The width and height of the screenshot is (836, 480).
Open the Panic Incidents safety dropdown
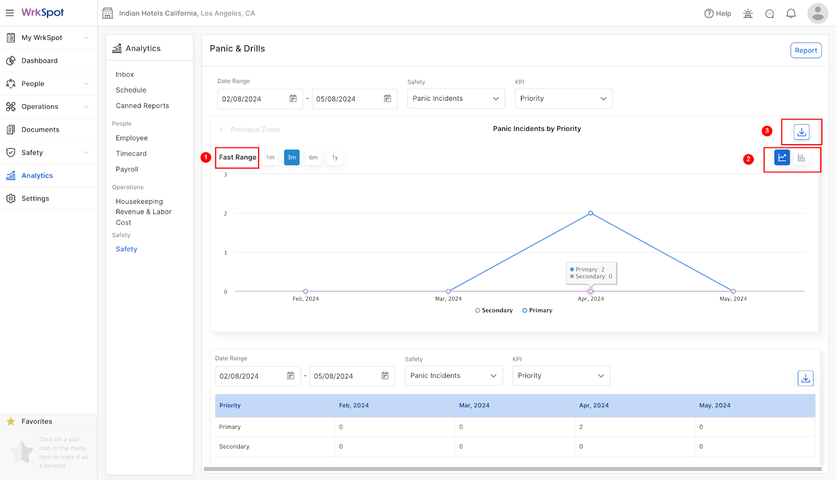[456, 99]
